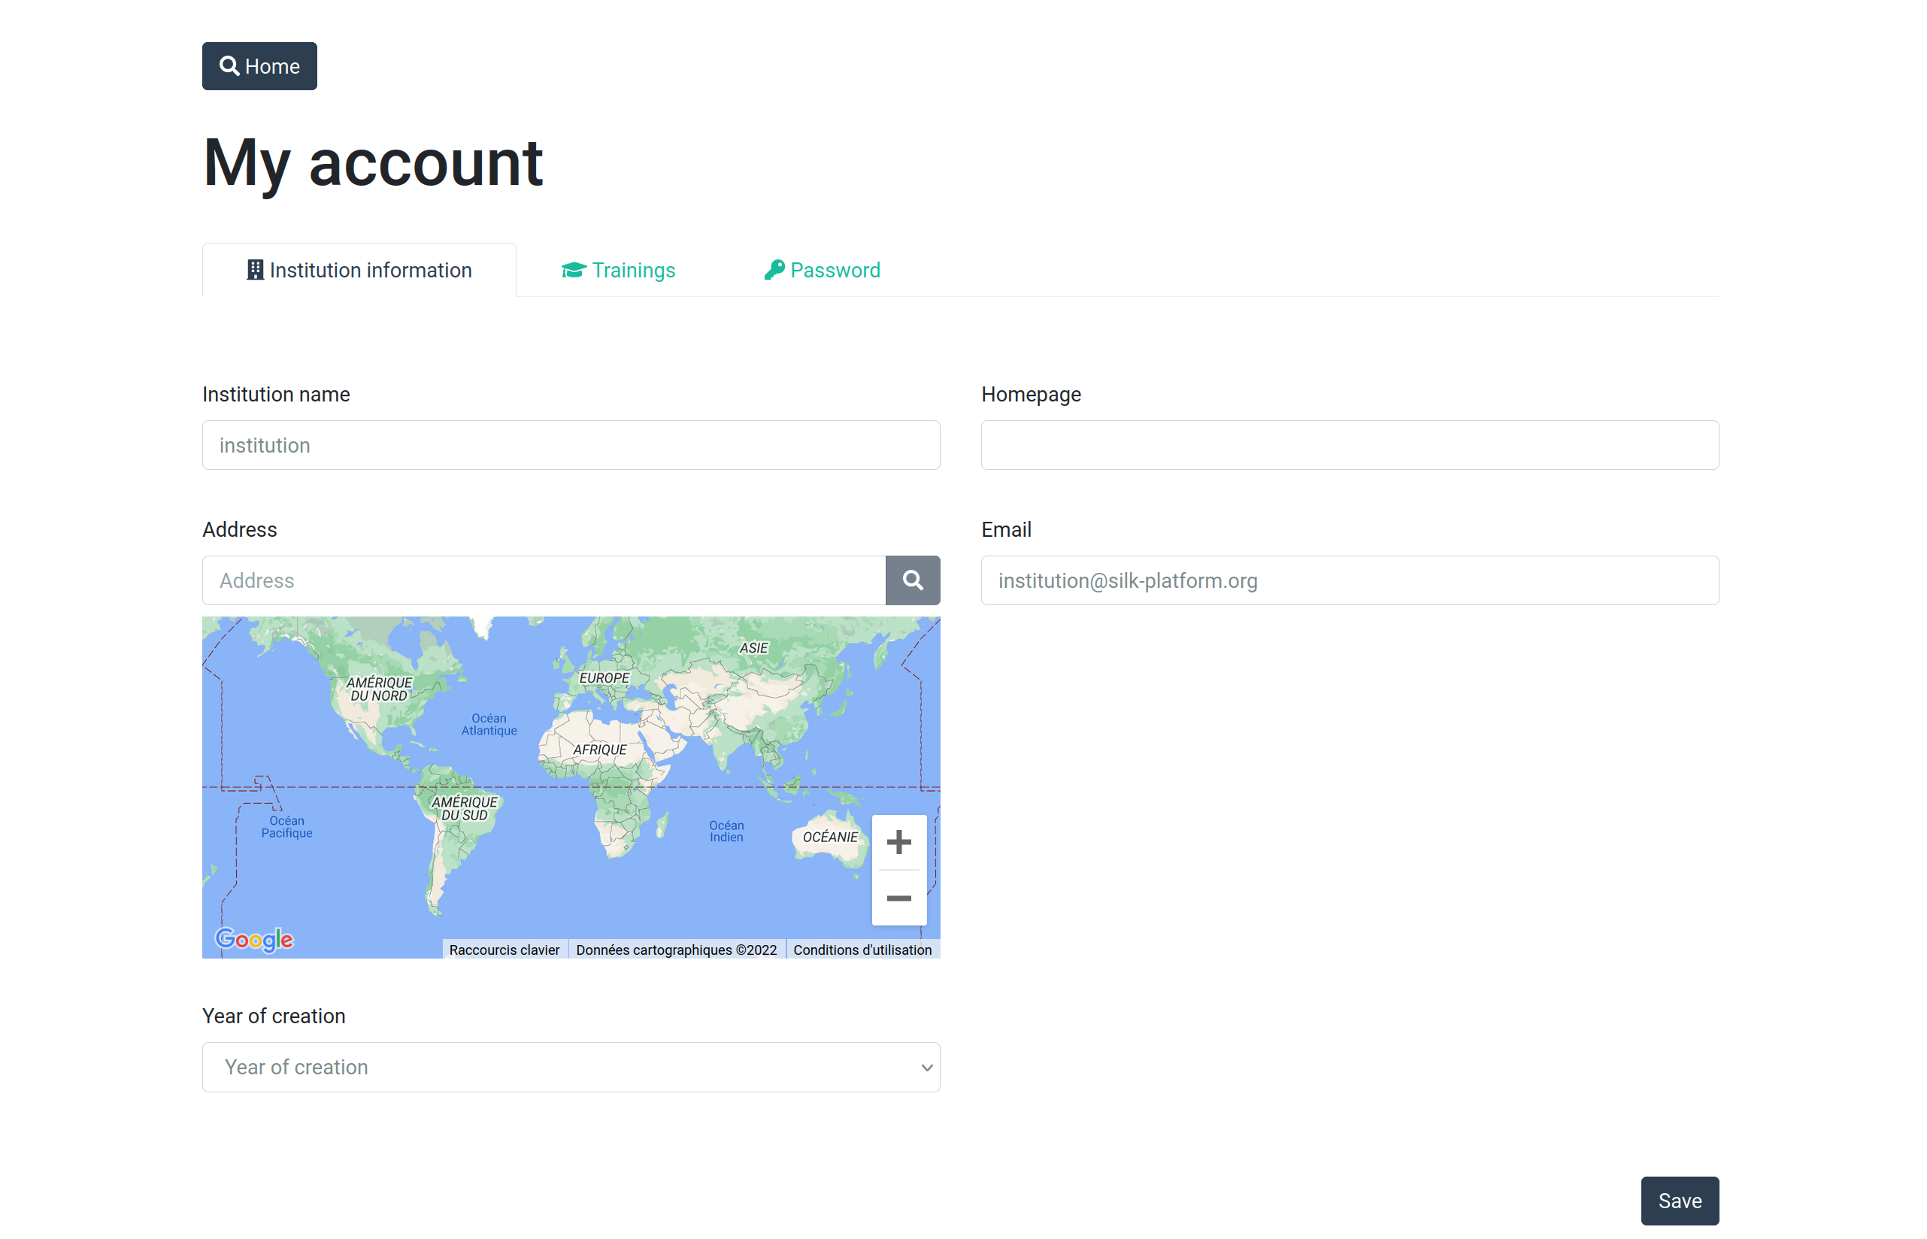
Task: Click the Google logo on map
Action: coord(253,939)
